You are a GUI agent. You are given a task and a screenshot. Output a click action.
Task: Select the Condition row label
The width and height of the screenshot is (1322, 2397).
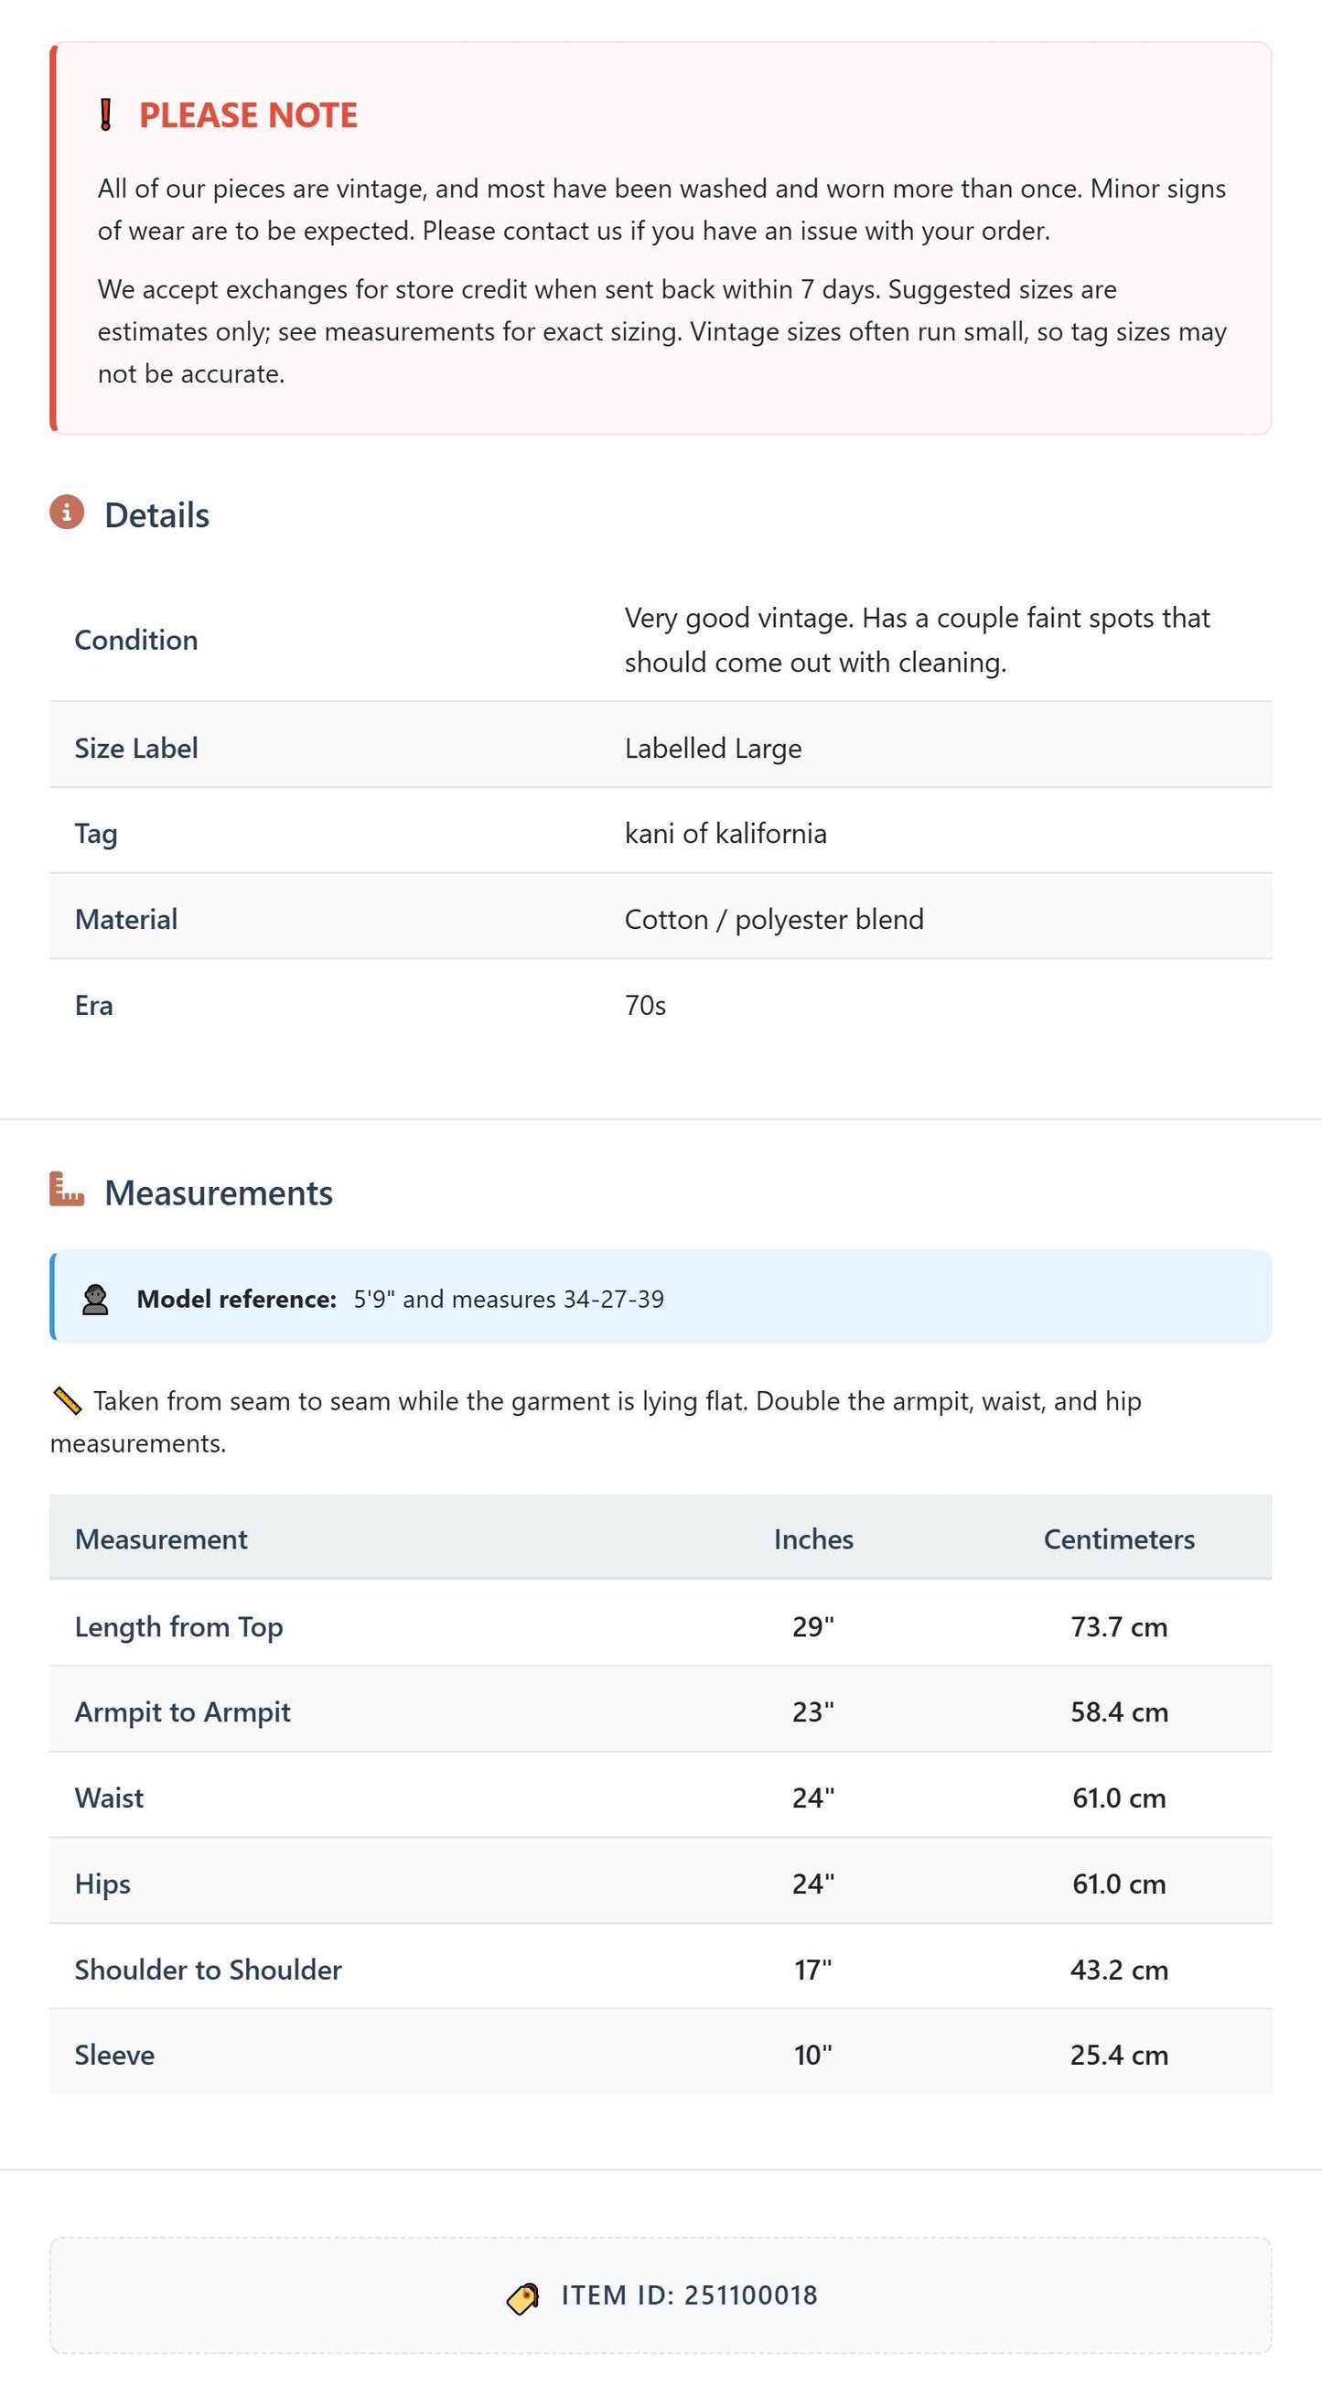(x=135, y=640)
